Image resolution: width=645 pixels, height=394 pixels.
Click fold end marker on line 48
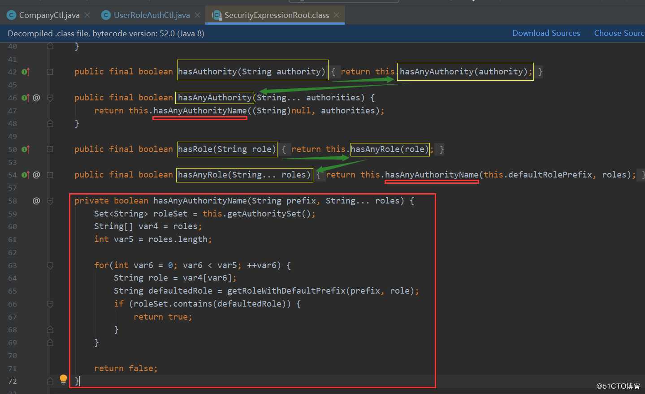[x=50, y=123]
